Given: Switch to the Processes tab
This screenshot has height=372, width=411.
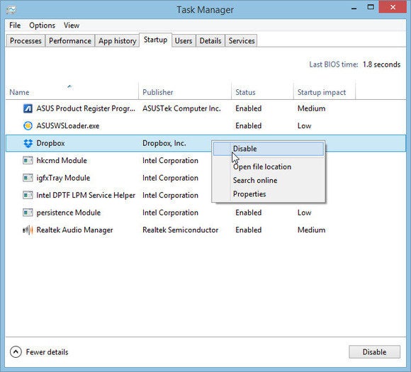Looking at the screenshot, I should (x=26, y=41).
